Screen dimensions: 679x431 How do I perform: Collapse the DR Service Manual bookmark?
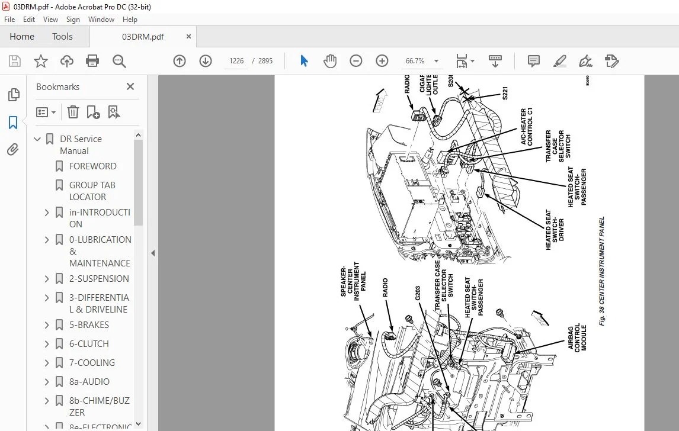click(x=37, y=139)
